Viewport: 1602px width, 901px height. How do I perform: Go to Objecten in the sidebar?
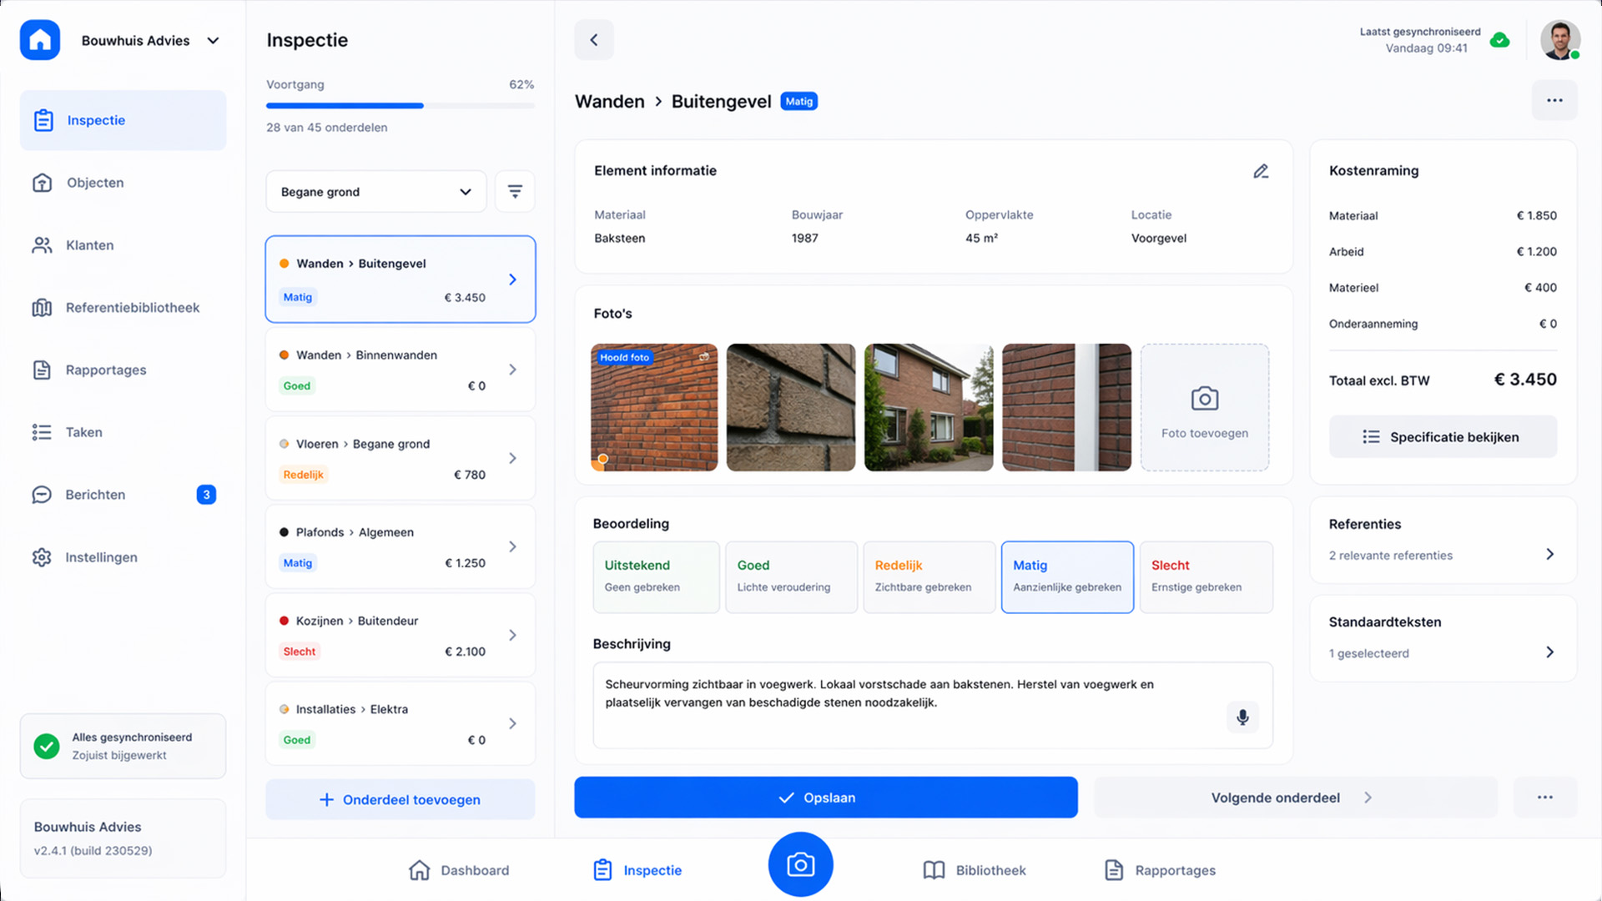click(123, 183)
